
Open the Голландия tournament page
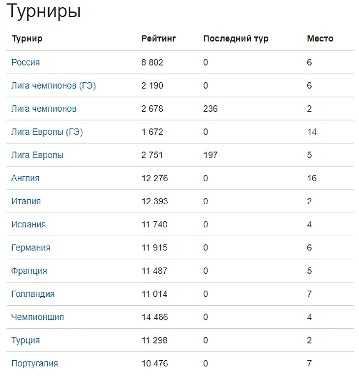pos(33,294)
